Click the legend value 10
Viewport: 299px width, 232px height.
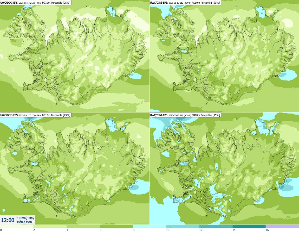click(x=168, y=230)
